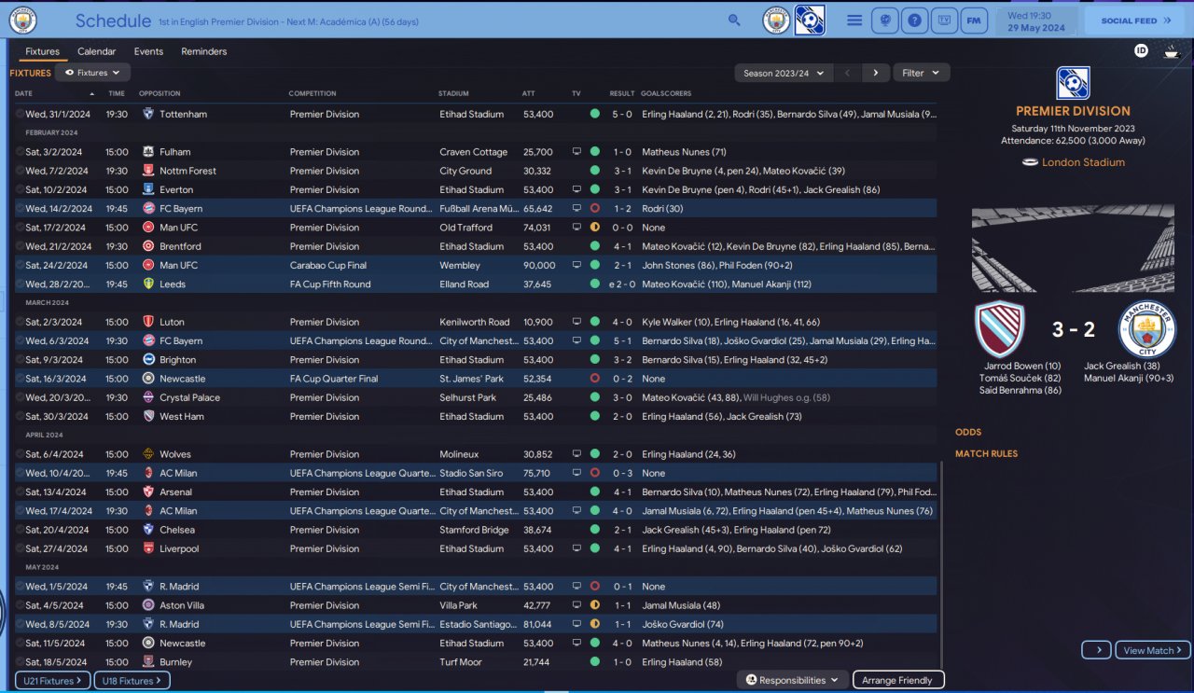Click the help question mark icon
Image resolution: width=1194 pixels, height=693 pixels.
pyautogui.click(x=915, y=21)
